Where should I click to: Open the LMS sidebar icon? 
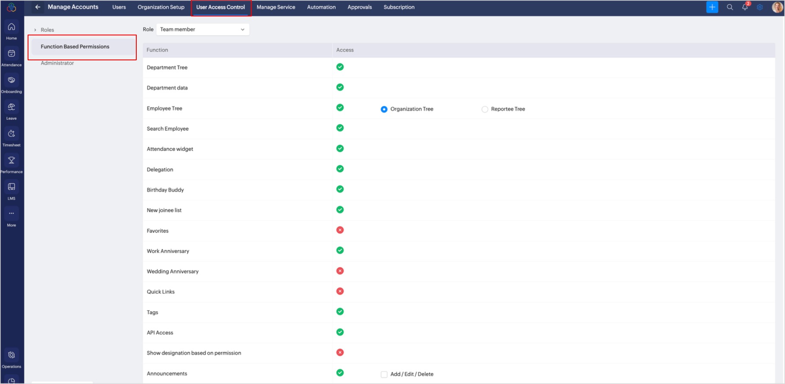pos(12,187)
